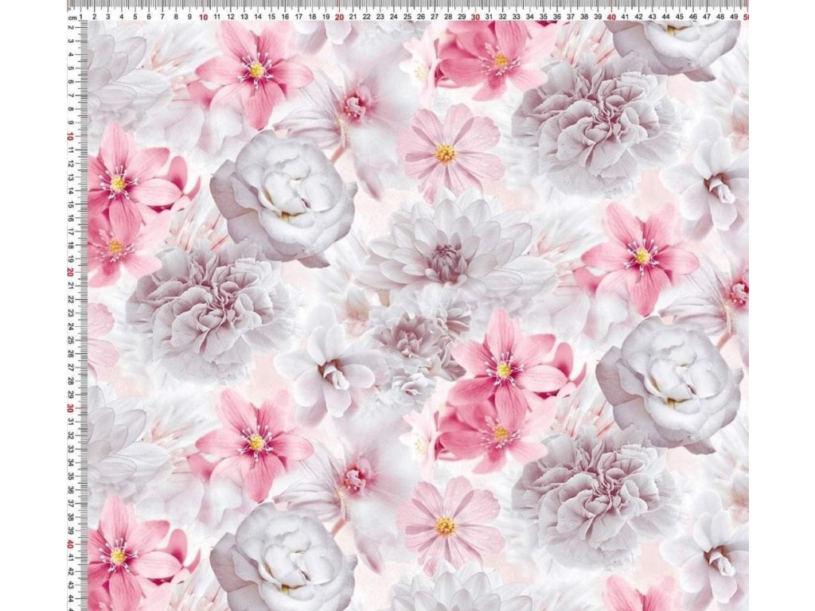The width and height of the screenshot is (815, 611).
Task: Click the red 10 on the horizontal ruler
Action: (203, 18)
